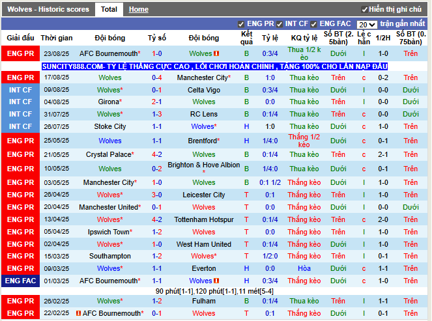The width and height of the screenshot is (432, 321).
Task: Open Stoke City team link
Action: click(110, 126)
